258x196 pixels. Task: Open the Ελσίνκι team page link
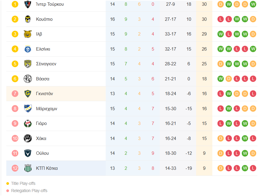click(x=43, y=49)
